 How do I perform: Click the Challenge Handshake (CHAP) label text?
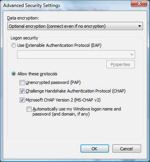(75, 91)
